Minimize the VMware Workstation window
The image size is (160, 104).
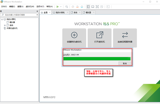pyautogui.click(x=143, y=2)
